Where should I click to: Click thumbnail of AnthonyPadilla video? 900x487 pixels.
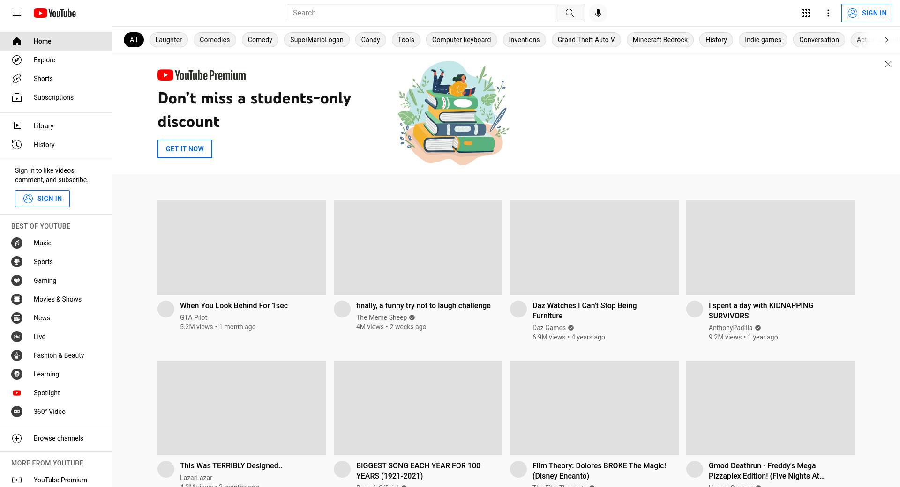coord(771,248)
